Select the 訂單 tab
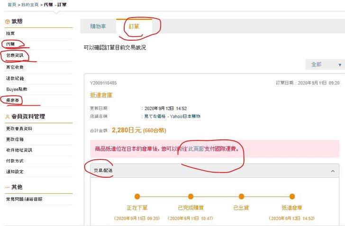 135,26
